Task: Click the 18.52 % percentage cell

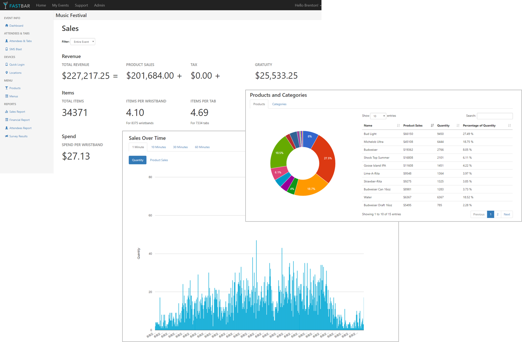Action: tap(468, 197)
